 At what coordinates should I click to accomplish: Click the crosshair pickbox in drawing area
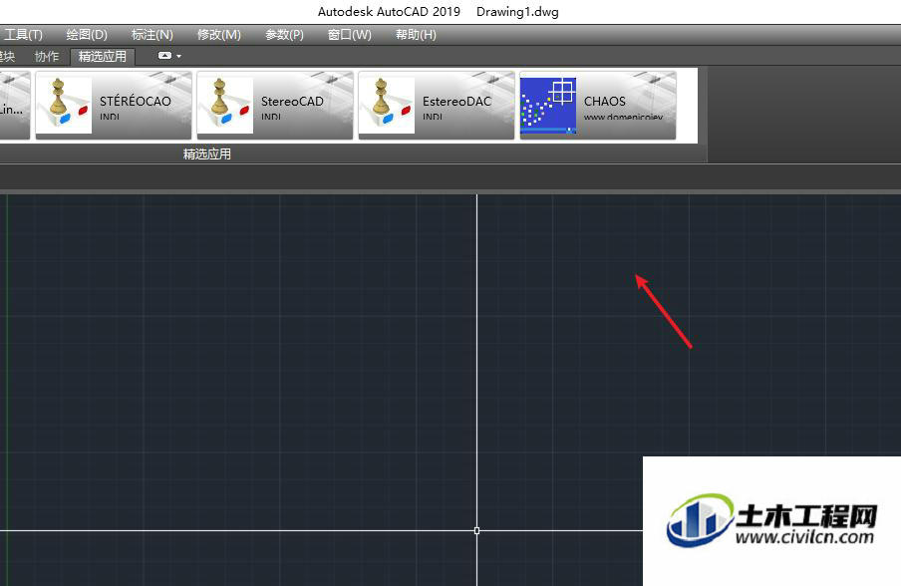pyautogui.click(x=477, y=530)
